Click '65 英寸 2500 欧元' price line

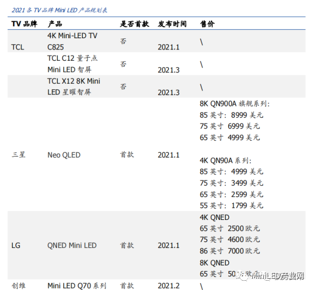click(x=230, y=228)
